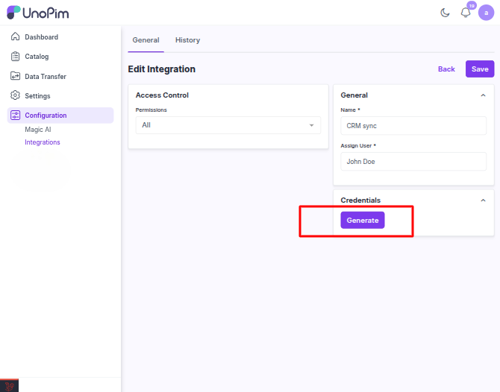
Task: Switch to the History tab
Action: point(187,40)
